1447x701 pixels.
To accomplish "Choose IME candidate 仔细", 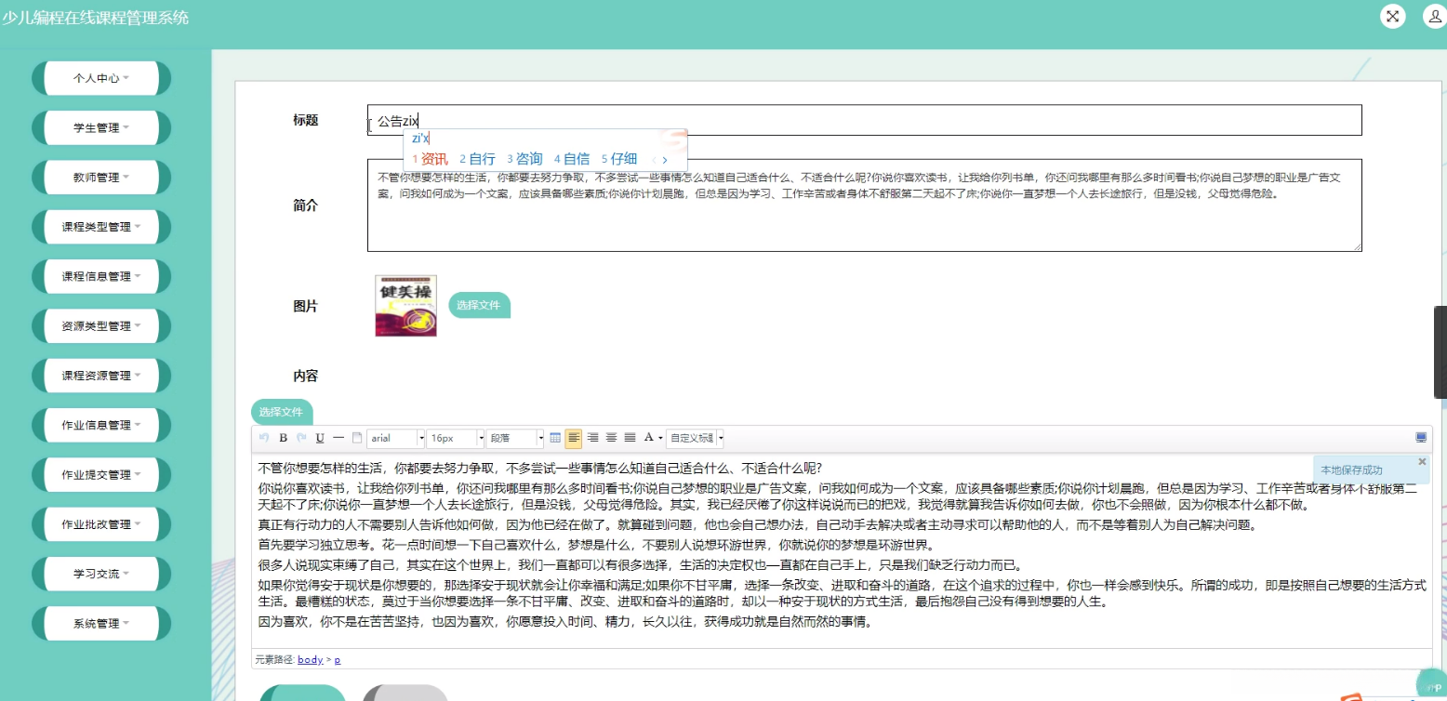I will point(619,159).
